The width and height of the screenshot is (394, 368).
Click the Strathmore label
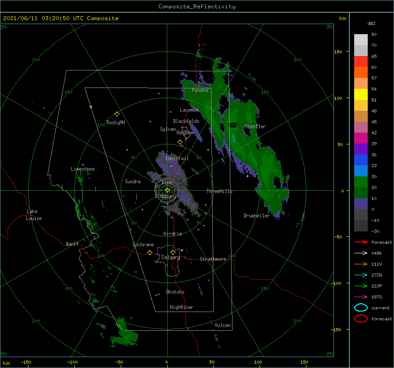[213, 259]
